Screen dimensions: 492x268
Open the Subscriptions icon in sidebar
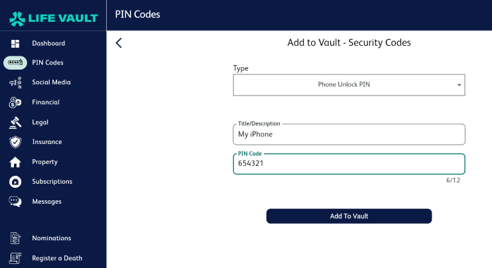pos(15,182)
